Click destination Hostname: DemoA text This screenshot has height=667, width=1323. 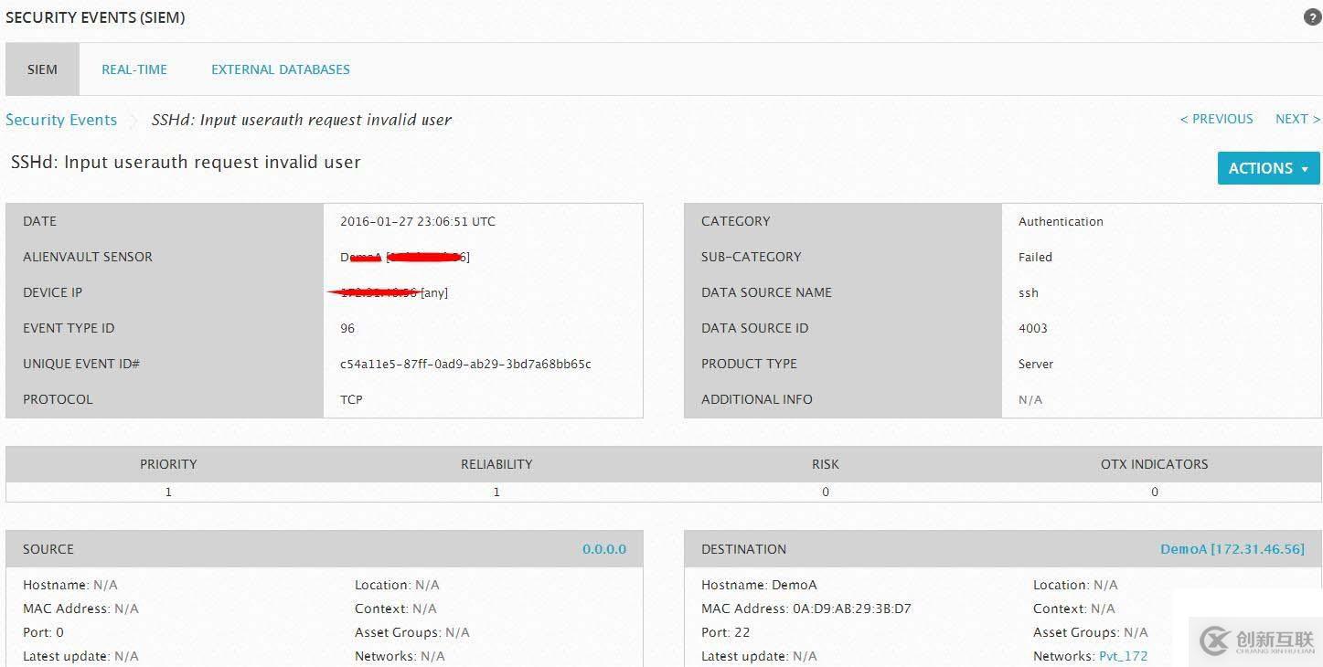tap(759, 585)
